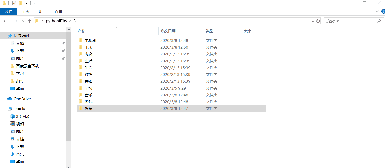This screenshot has height=168, width=385.
Task: Open the Customize Quick Access Toolbar dropdown
Action: [26, 3]
